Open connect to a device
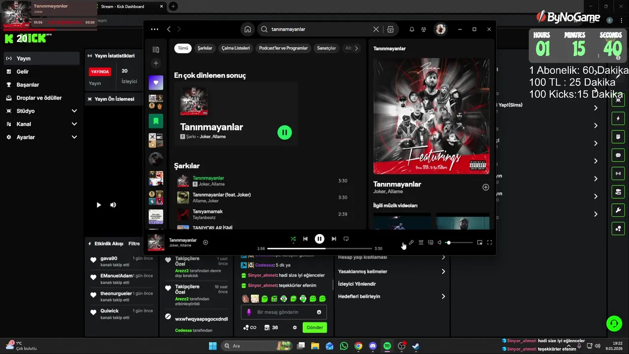 pos(430,242)
